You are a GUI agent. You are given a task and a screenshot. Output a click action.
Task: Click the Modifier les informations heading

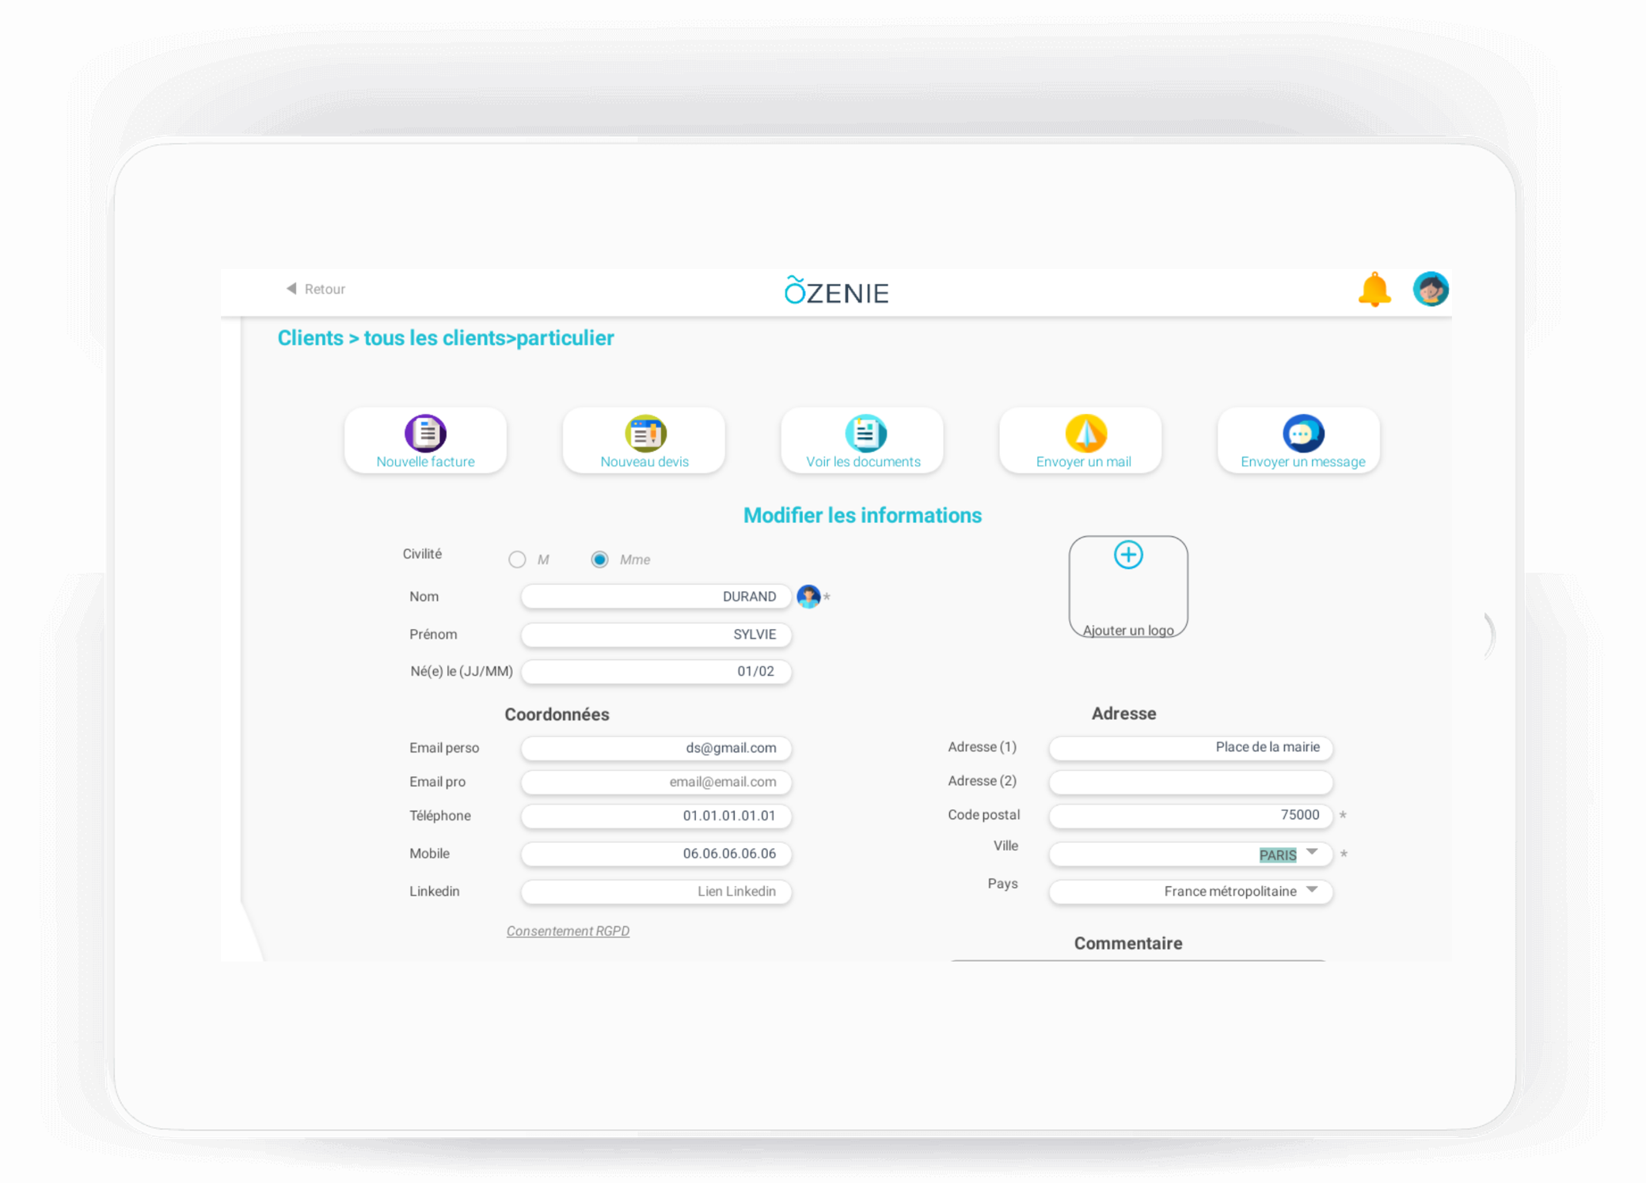862,516
